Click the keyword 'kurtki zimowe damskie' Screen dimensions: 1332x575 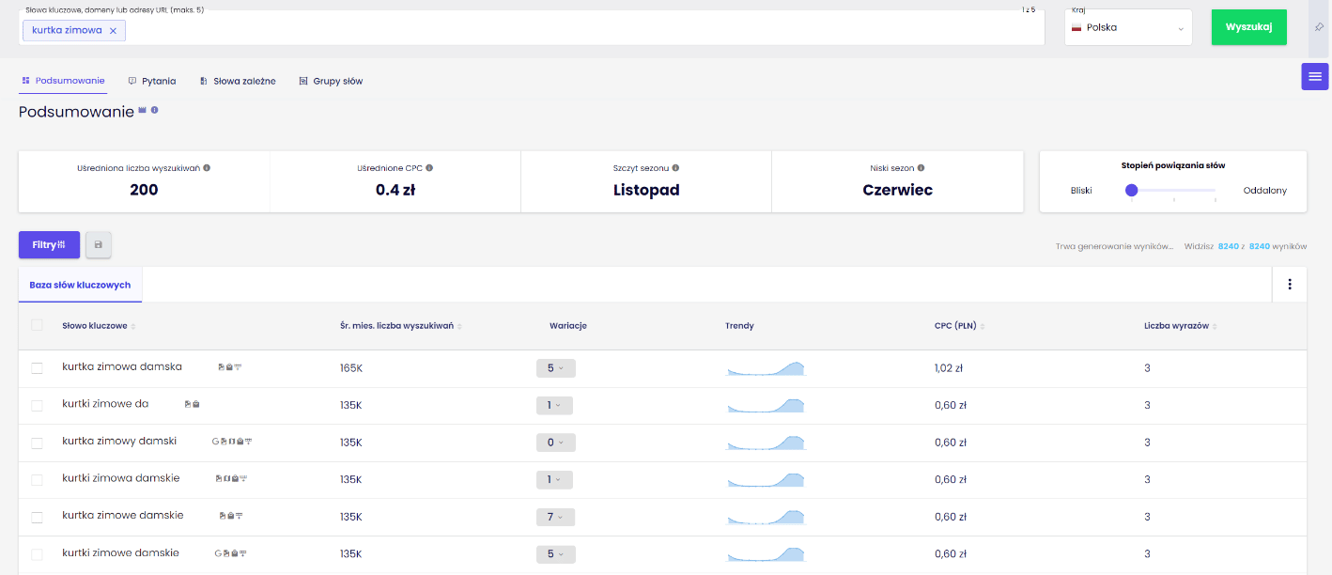pyautogui.click(x=120, y=552)
